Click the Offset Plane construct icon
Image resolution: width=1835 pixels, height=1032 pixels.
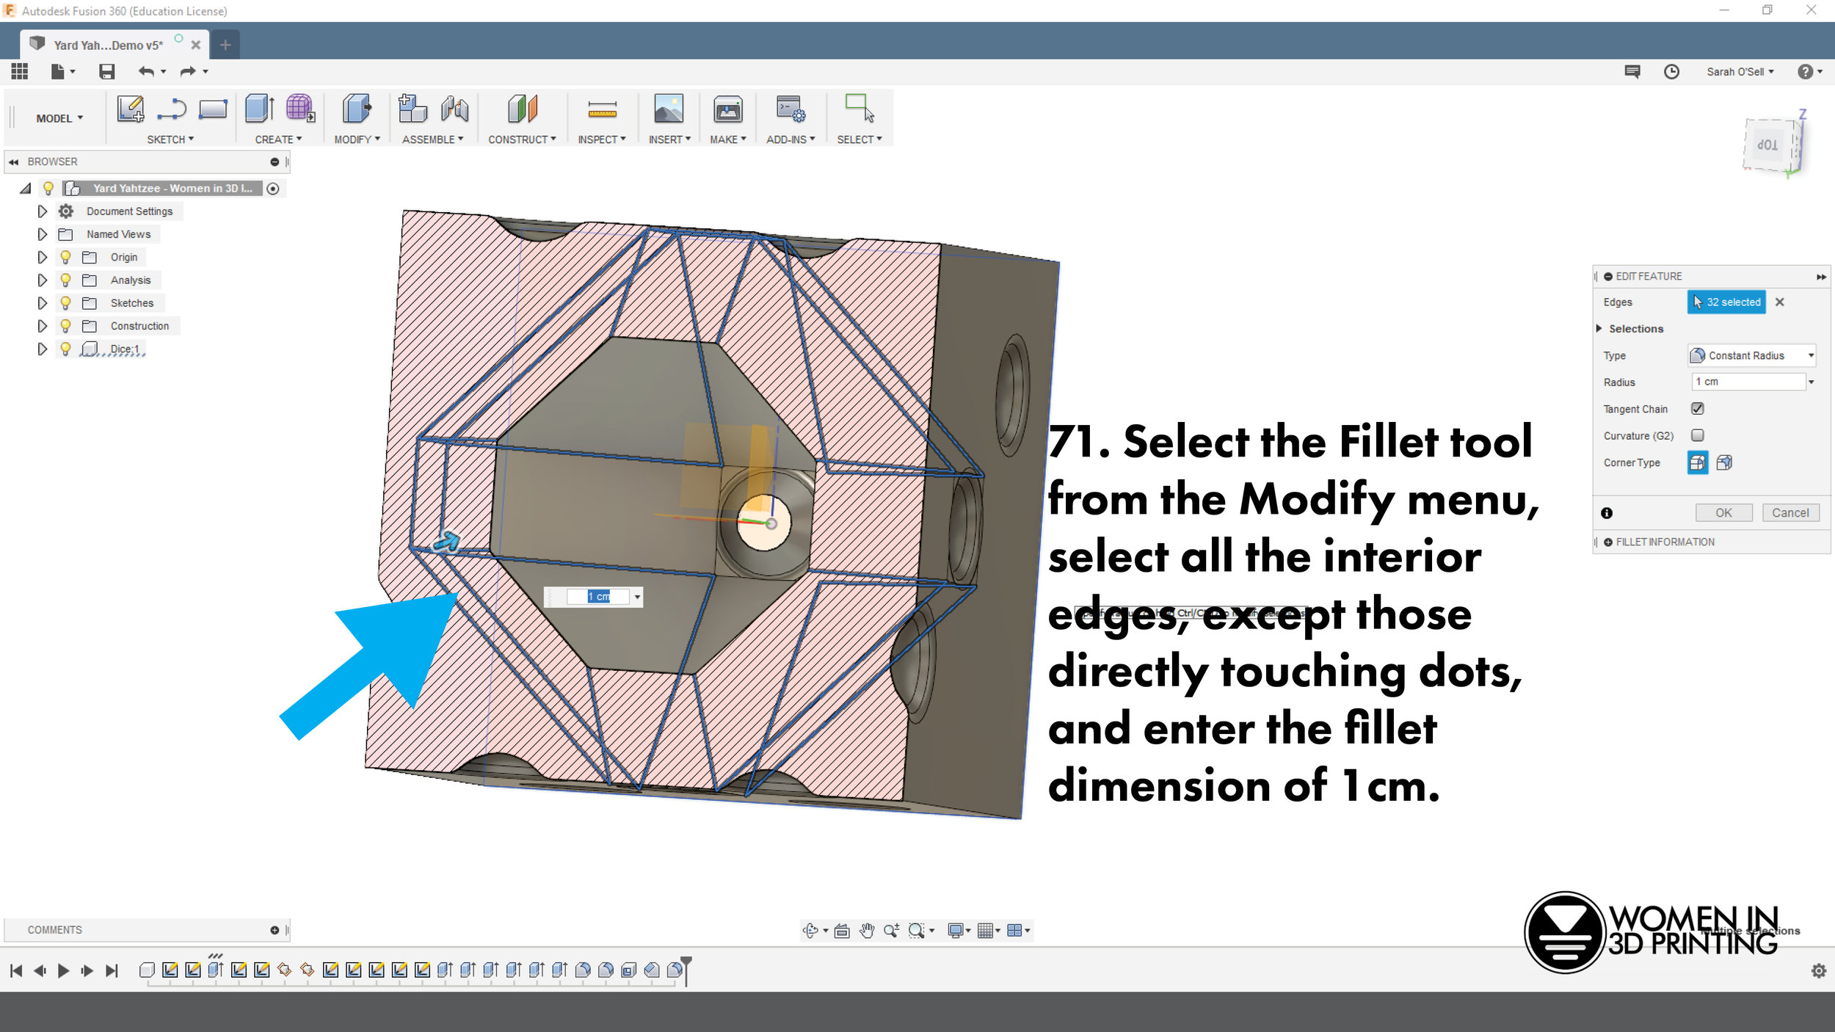pyautogui.click(x=523, y=109)
